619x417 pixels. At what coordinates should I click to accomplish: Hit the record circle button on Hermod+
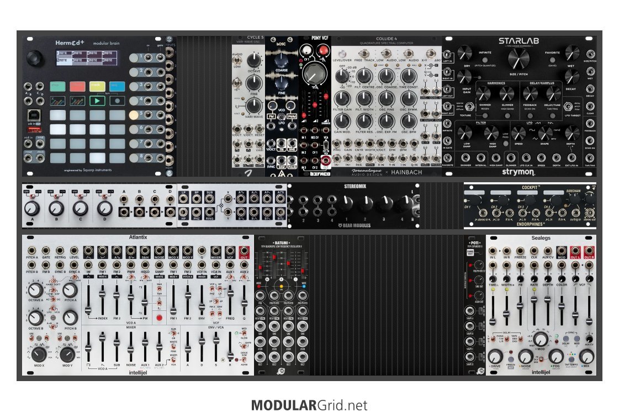click(117, 101)
